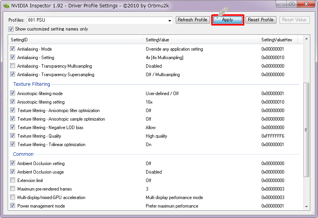This screenshot has height=218, width=318.
Task: Click scrollbar down arrow in settings list
Action: coord(306,207)
